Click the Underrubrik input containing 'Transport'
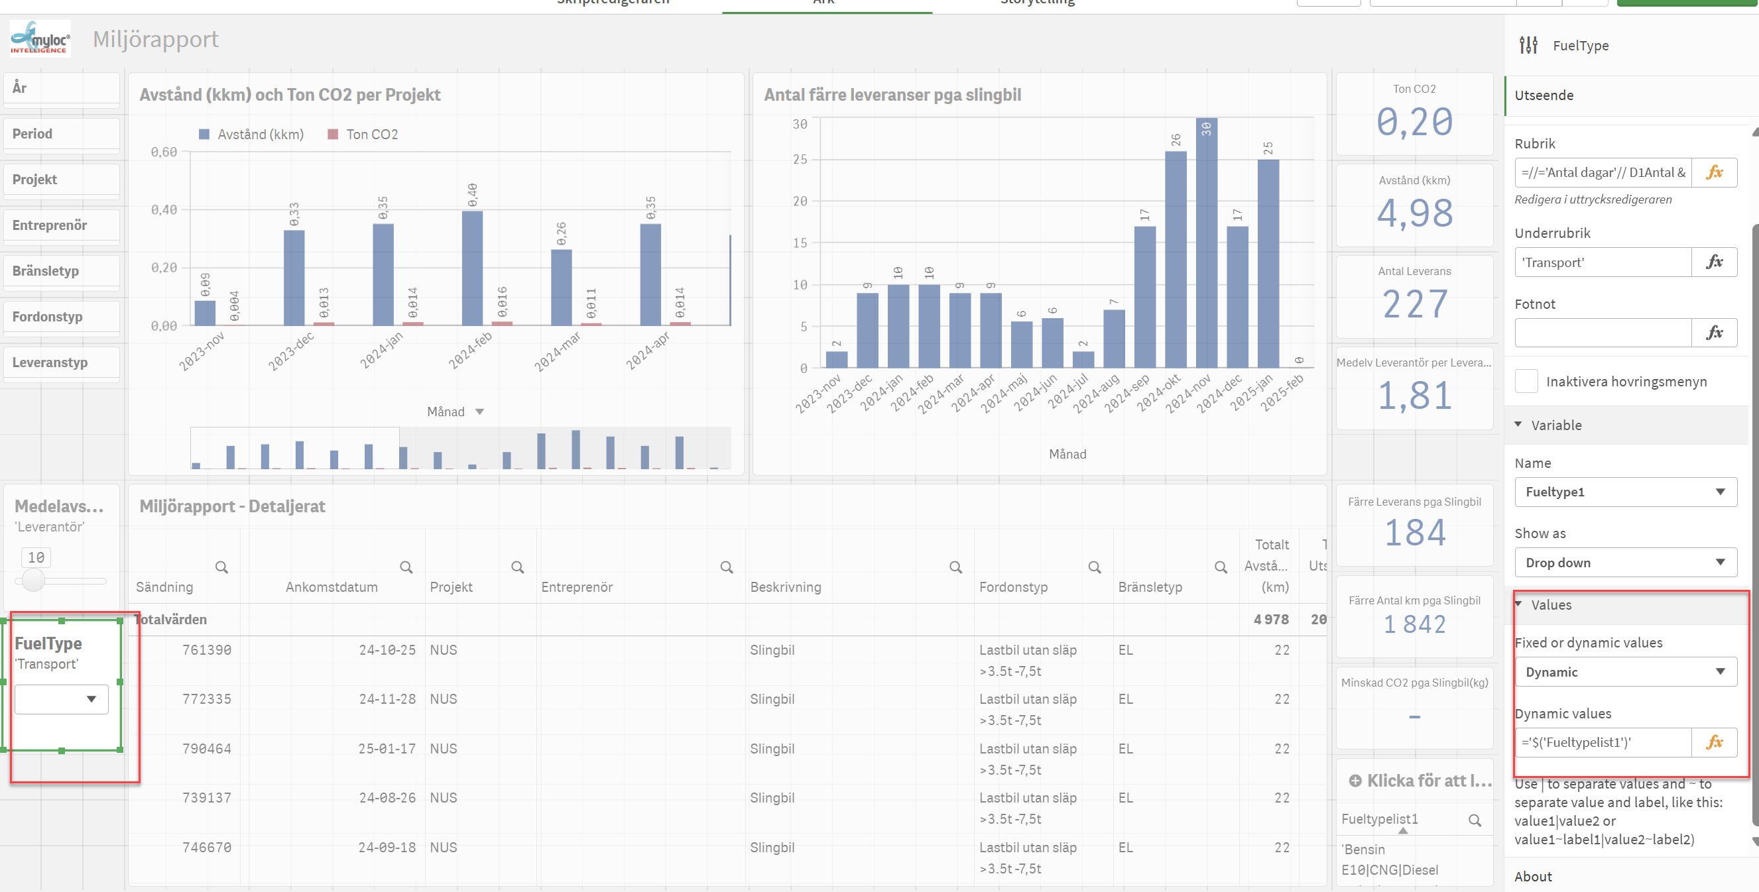The width and height of the screenshot is (1759, 892). click(x=1603, y=262)
